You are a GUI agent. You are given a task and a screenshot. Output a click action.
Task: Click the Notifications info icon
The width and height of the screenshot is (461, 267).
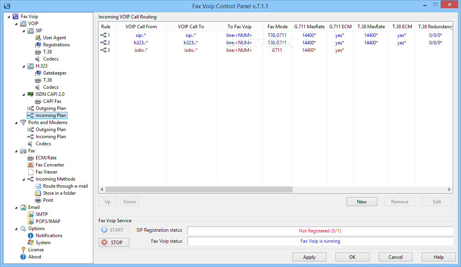(30, 236)
